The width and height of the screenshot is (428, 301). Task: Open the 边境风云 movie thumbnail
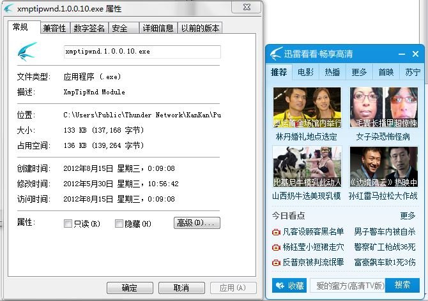click(384, 166)
